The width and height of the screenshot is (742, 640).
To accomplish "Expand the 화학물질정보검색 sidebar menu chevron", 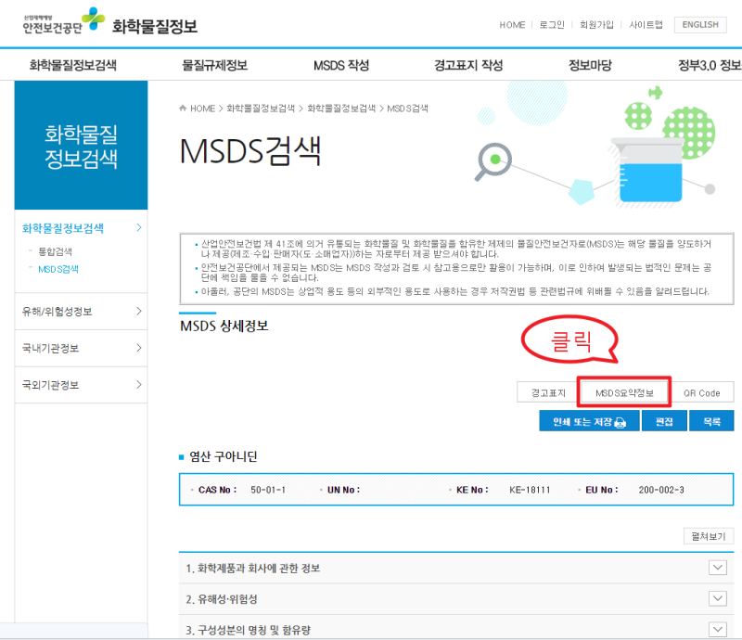I will pyautogui.click(x=138, y=227).
